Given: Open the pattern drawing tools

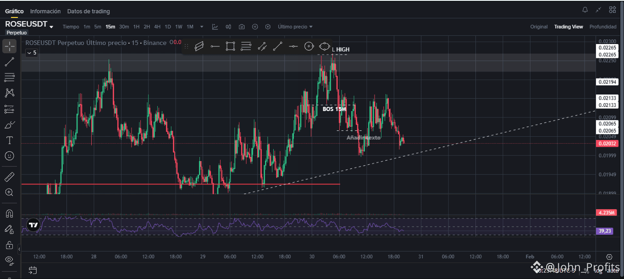Looking at the screenshot, I should coord(9,93).
